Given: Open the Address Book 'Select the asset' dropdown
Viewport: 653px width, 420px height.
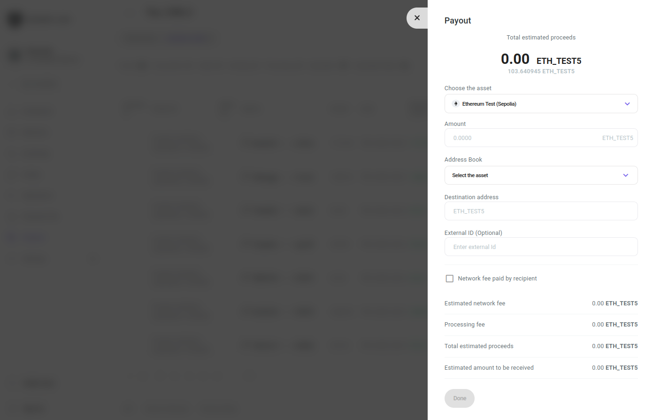Looking at the screenshot, I should click(x=541, y=175).
